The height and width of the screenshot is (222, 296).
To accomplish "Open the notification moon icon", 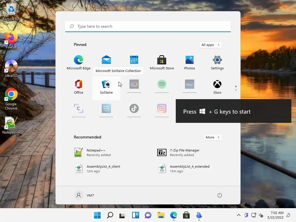I will (288, 215).
